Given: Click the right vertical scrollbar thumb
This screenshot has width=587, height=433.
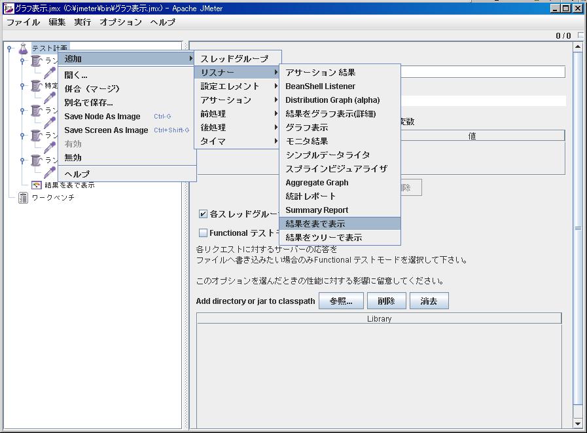Looking at the screenshot, I should (578, 228).
